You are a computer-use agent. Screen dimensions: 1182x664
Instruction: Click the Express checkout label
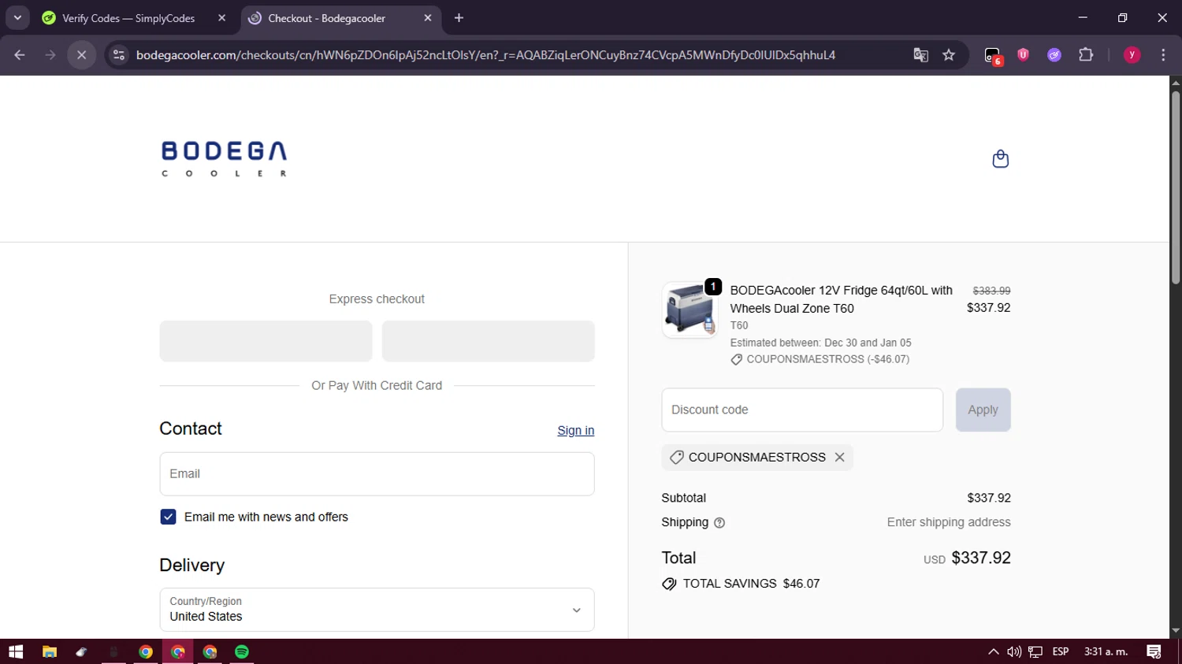click(x=377, y=299)
